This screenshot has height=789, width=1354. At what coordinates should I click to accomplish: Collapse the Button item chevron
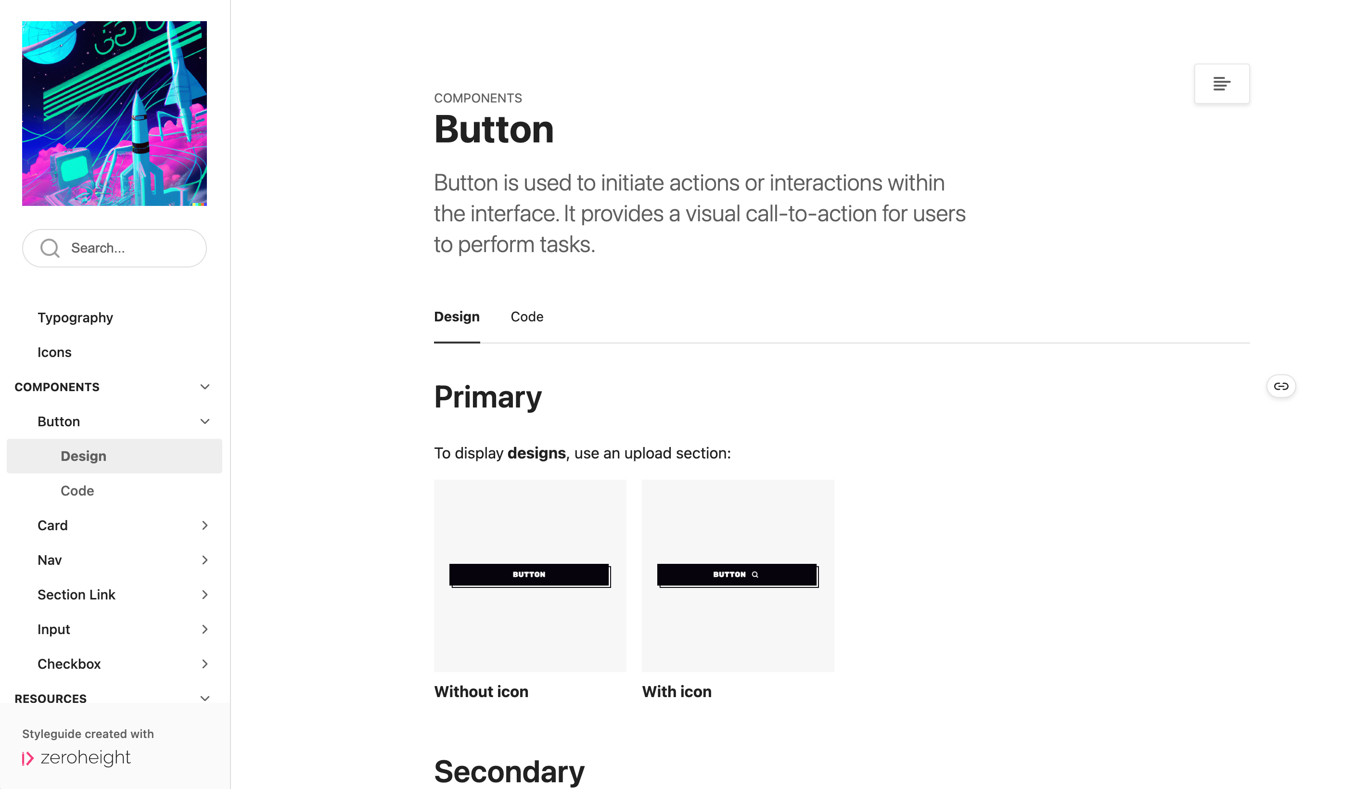[204, 421]
